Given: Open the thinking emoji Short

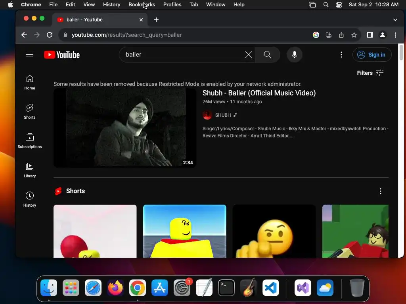Looking at the screenshot, I should [x=274, y=231].
